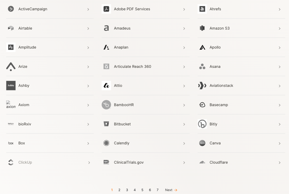Click the Canva label text
Image resolution: width=289 pixels, height=194 pixels.
215,143
